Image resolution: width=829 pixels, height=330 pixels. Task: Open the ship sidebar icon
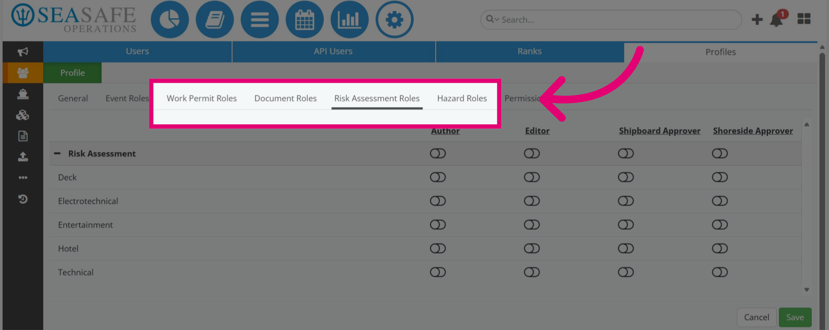pos(23,94)
